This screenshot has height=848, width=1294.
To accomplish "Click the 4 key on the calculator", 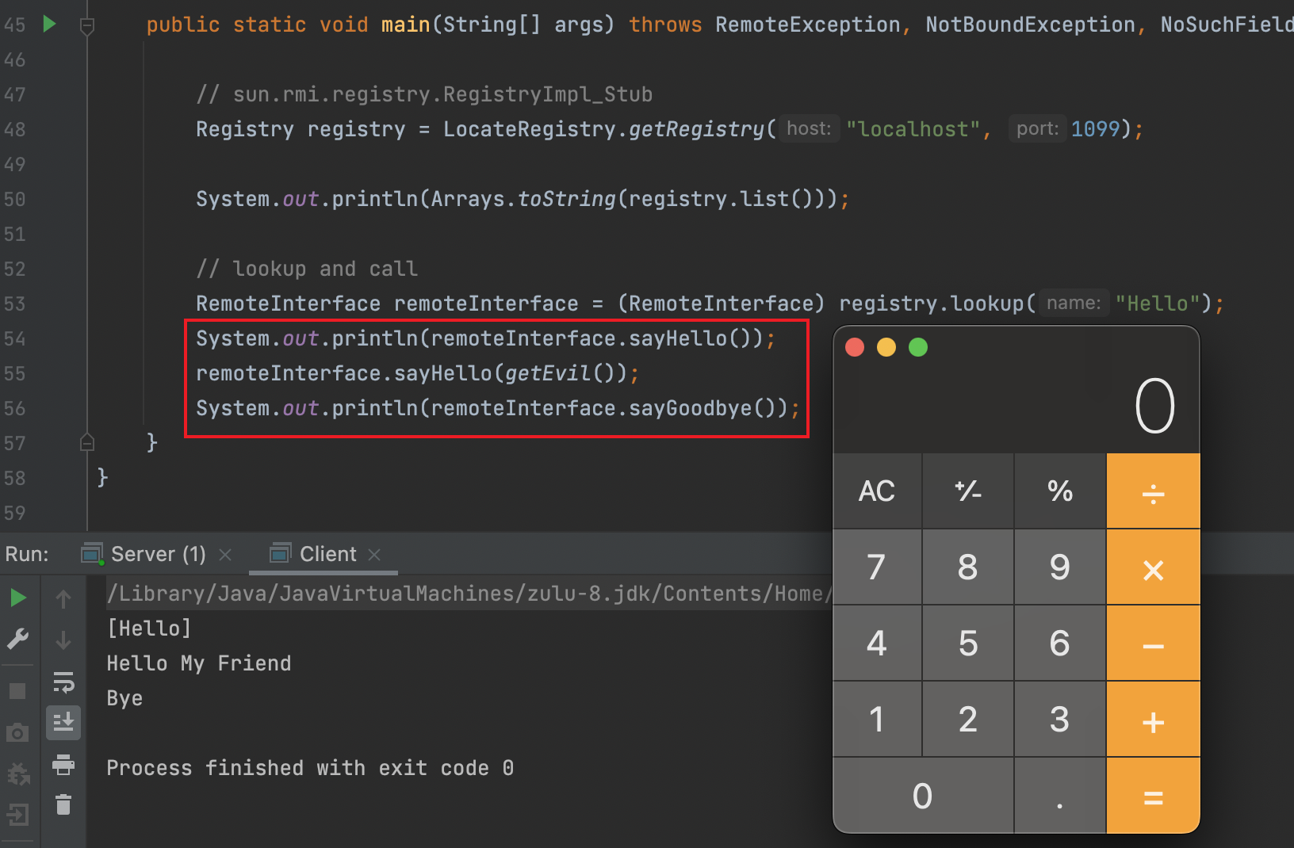I will (877, 644).
